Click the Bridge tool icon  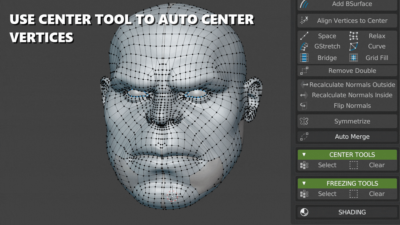(x=304, y=57)
